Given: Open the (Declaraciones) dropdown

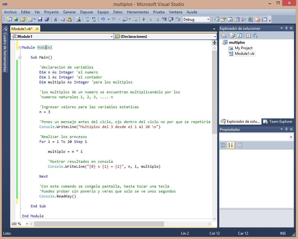Looking at the screenshot, I should click(x=214, y=37).
